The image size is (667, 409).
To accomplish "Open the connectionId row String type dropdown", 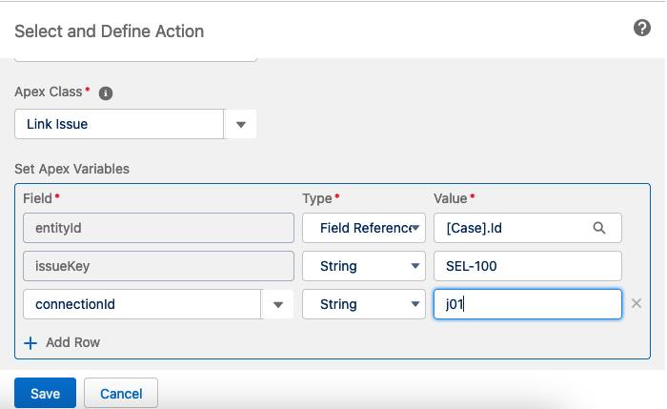I will 363,304.
